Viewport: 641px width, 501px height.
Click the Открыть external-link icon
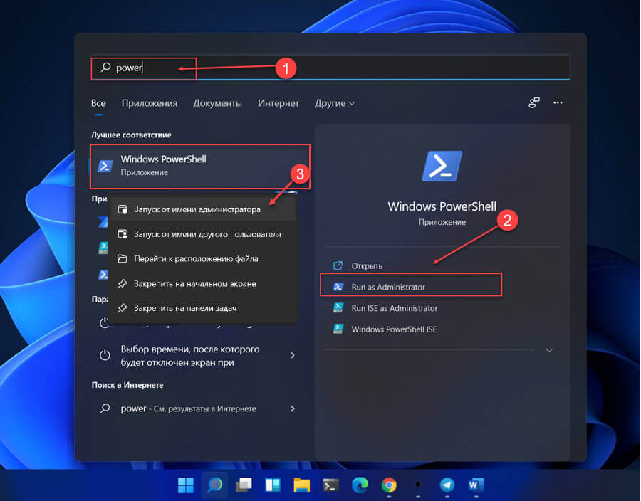(x=338, y=266)
